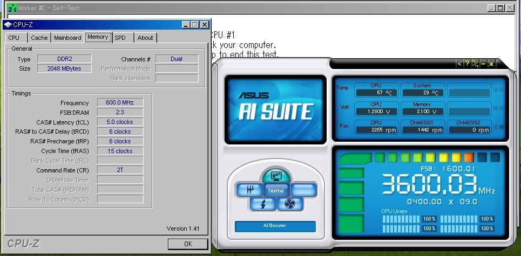Viewport: 521px width, 256px height.
Task: Open the AI Gear shift-lever icon
Action: [x=249, y=190]
